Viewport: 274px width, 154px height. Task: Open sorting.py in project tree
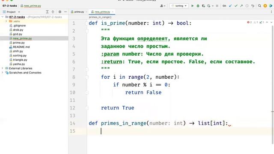click(x=20, y=56)
